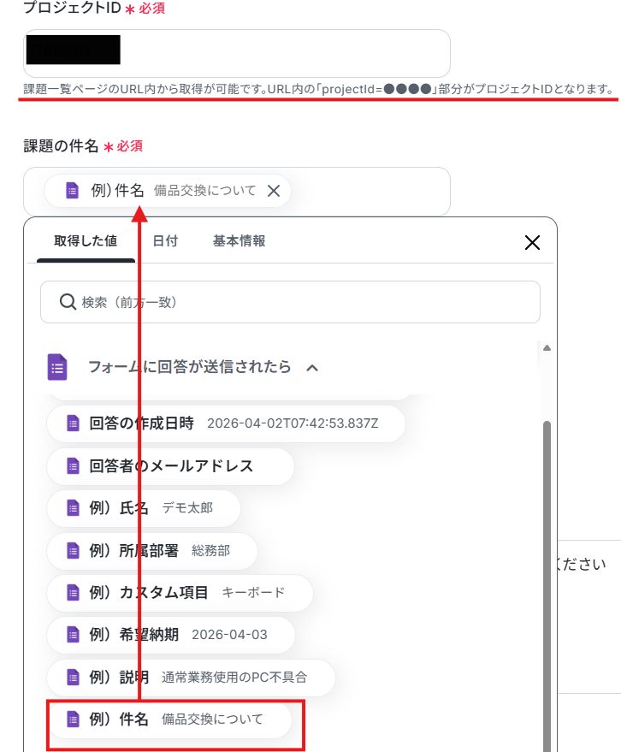Select the 回答者のメールアドレス value
621x752 pixels.
point(170,465)
